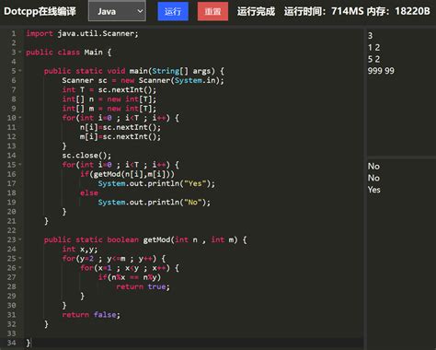The height and width of the screenshot is (350, 436).
Task: Collapse the second for loop fold on line 15
Action: click(20, 165)
